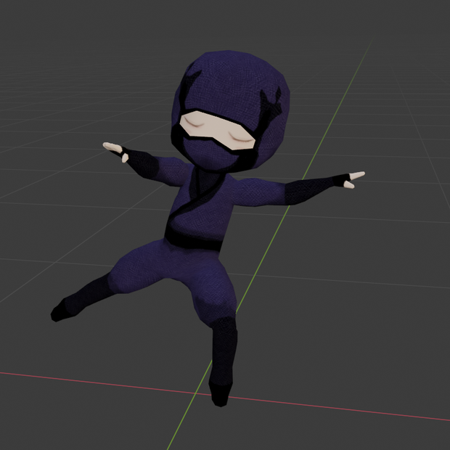Select the ninja's pointing hand on the right

354,180
